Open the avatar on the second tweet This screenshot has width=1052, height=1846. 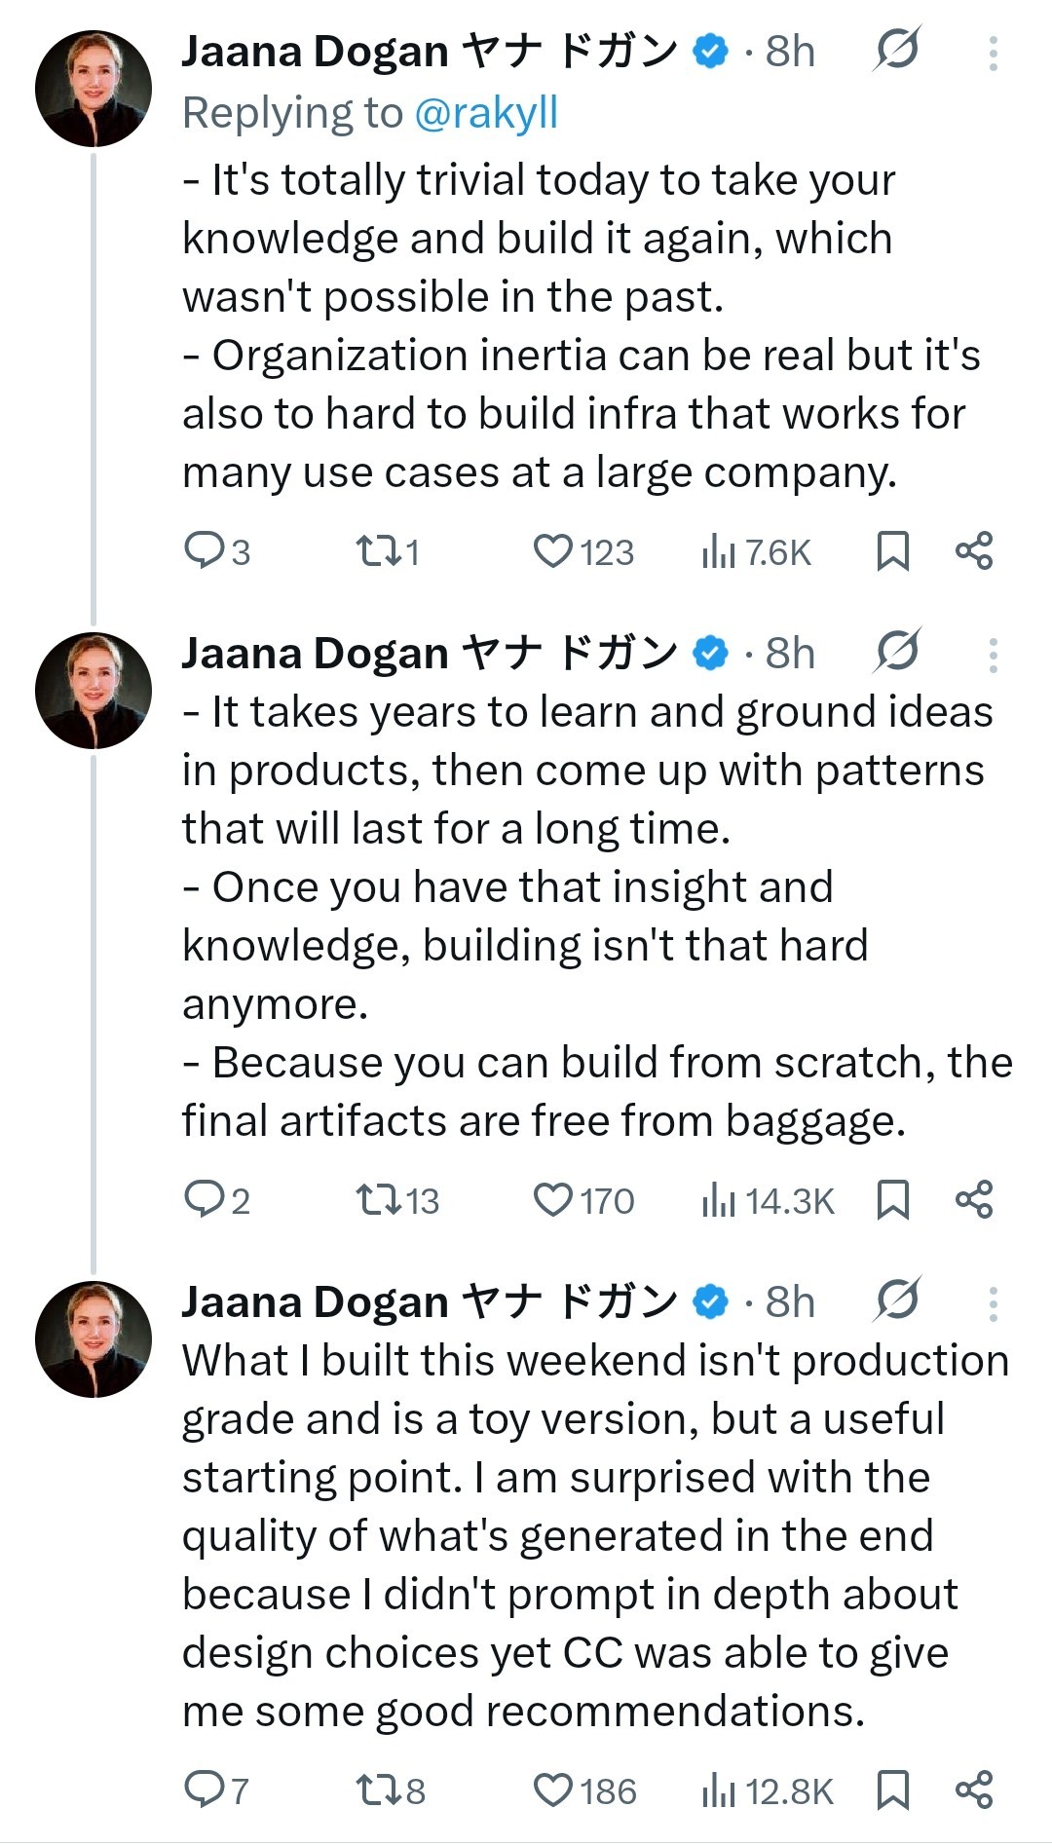click(94, 691)
